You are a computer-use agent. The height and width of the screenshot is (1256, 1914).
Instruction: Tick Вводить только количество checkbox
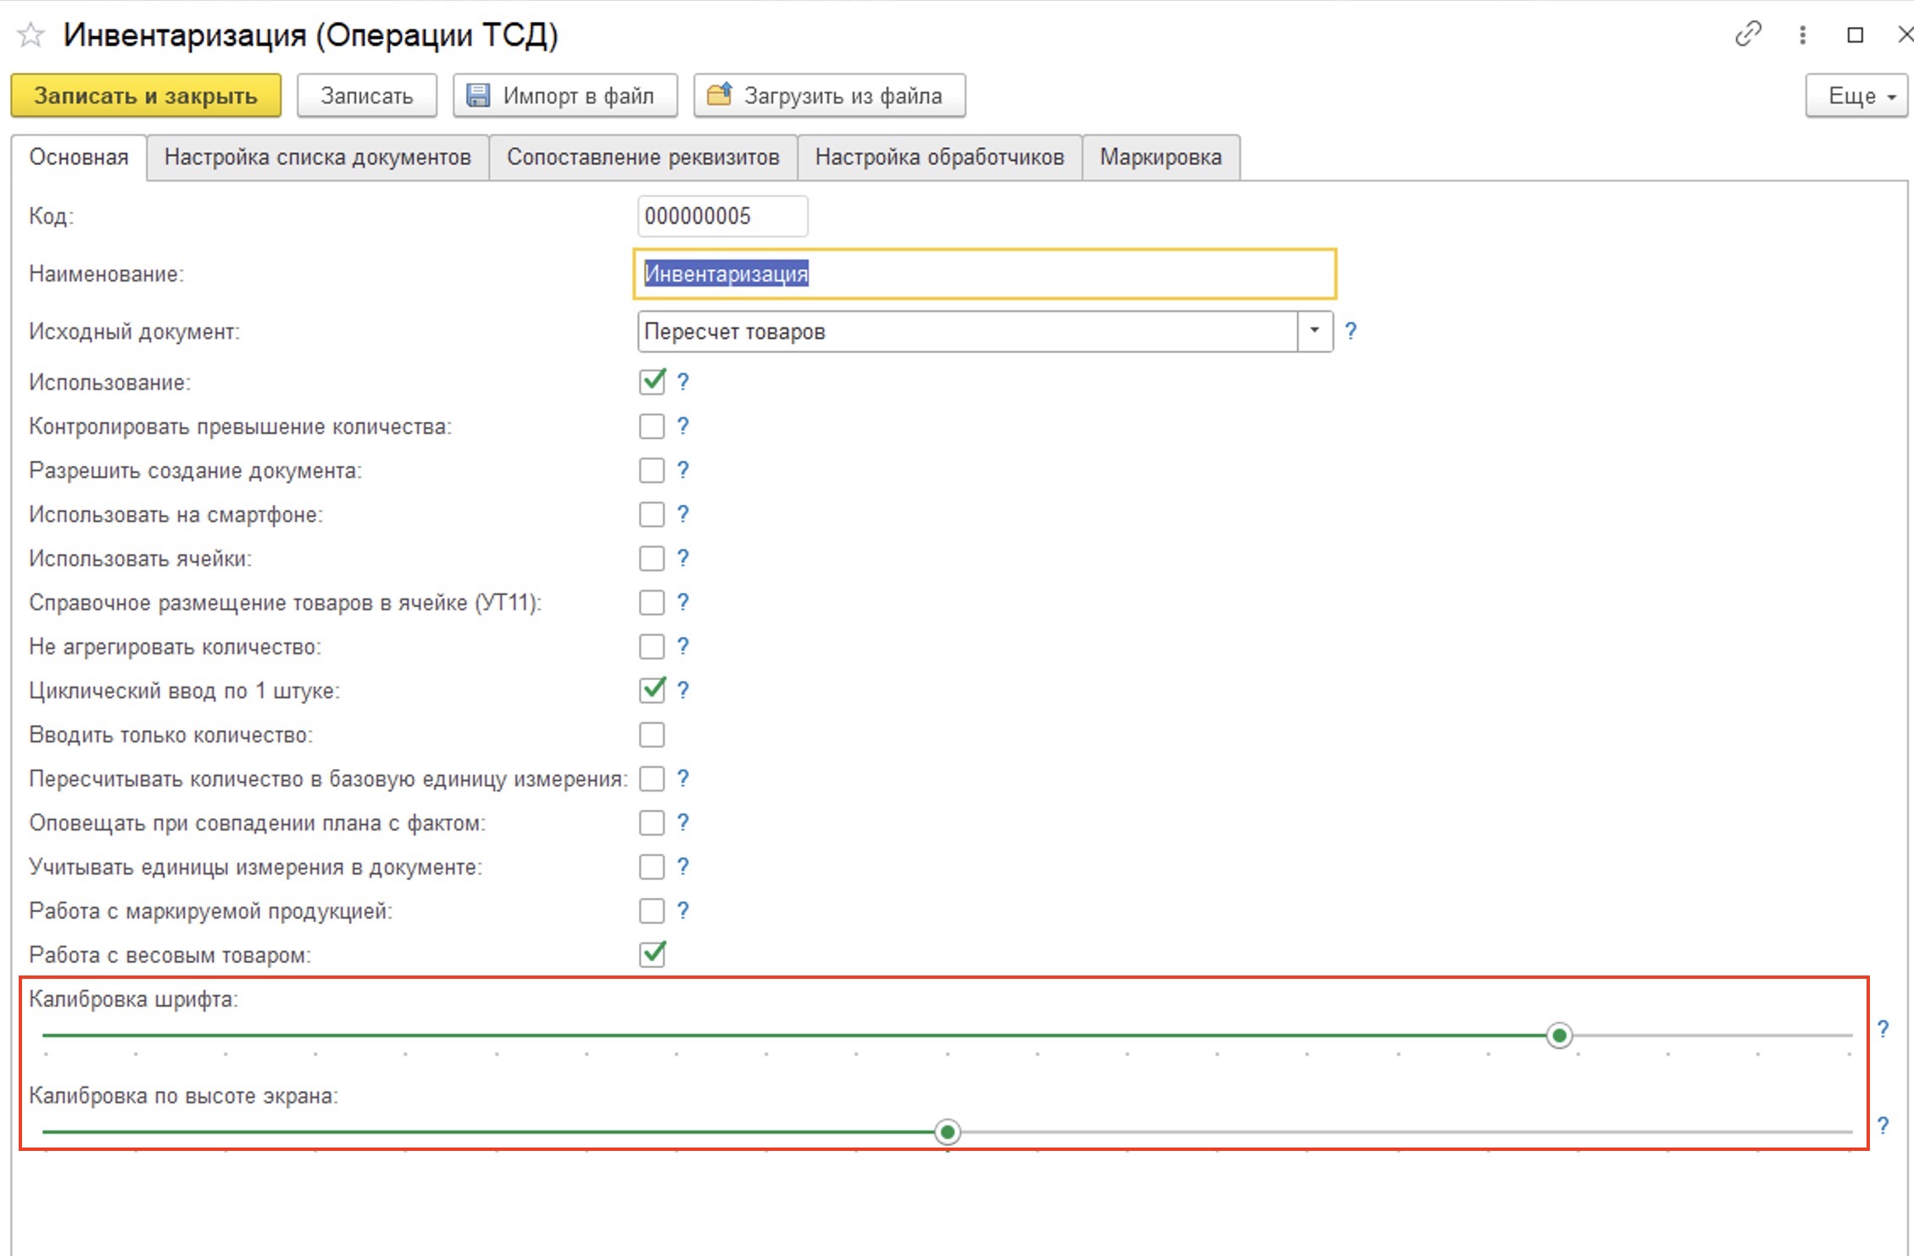pos(652,735)
